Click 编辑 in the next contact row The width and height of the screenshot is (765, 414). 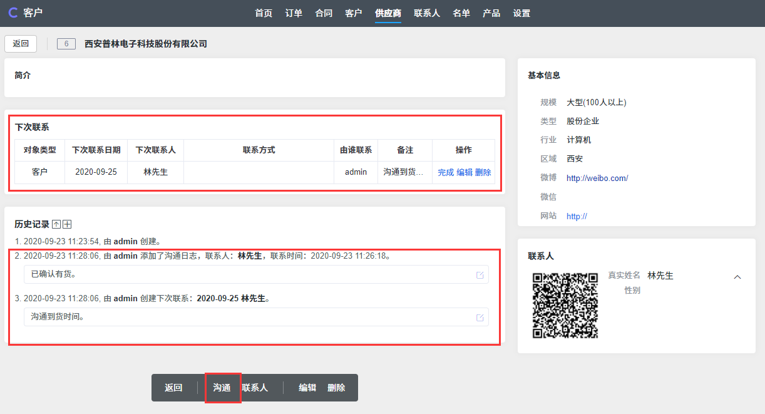pyautogui.click(x=465, y=172)
